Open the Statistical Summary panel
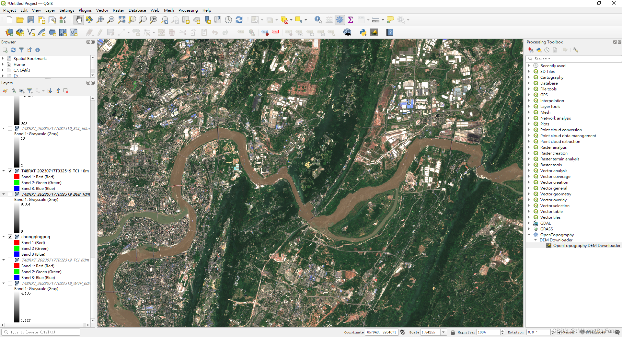The height and width of the screenshot is (337, 622). 351,20
